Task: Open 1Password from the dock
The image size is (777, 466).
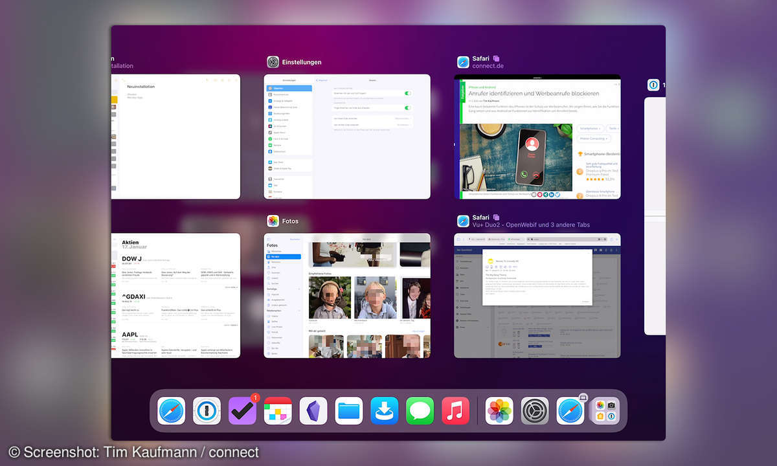Action: coord(207,411)
